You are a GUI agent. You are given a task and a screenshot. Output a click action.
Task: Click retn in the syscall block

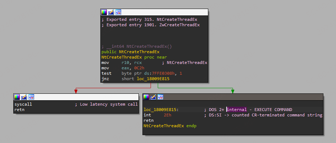point(19,110)
